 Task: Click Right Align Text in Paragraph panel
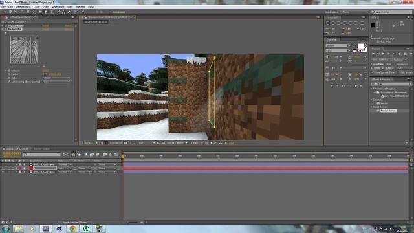click(x=339, y=23)
